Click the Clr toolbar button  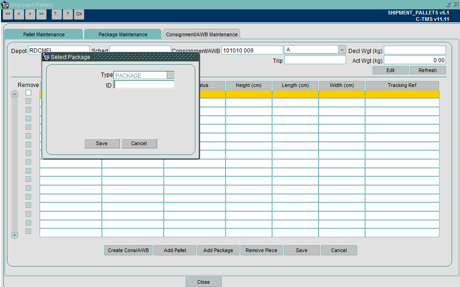point(79,14)
